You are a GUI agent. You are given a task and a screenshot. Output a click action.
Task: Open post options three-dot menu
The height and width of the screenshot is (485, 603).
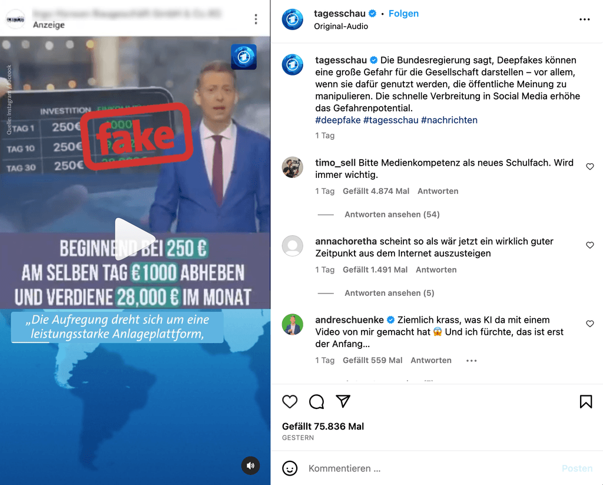click(x=585, y=19)
